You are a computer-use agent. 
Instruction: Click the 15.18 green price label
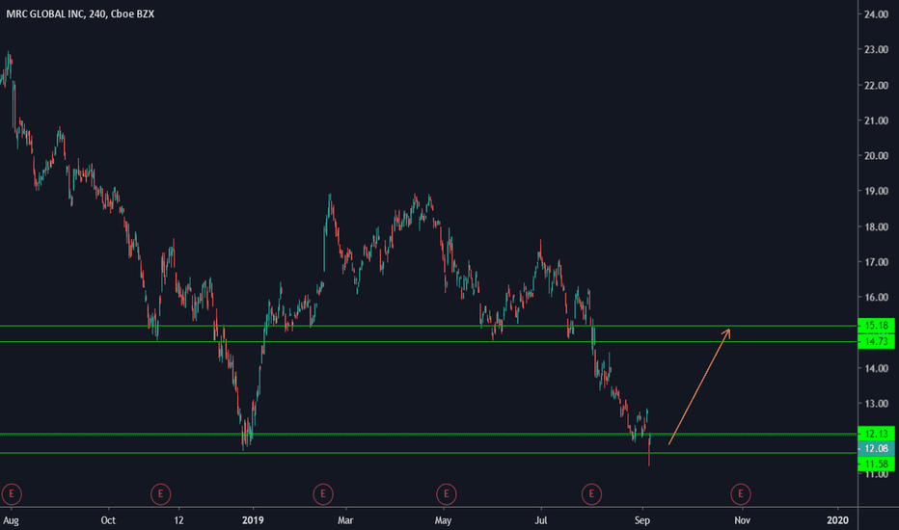coord(876,326)
